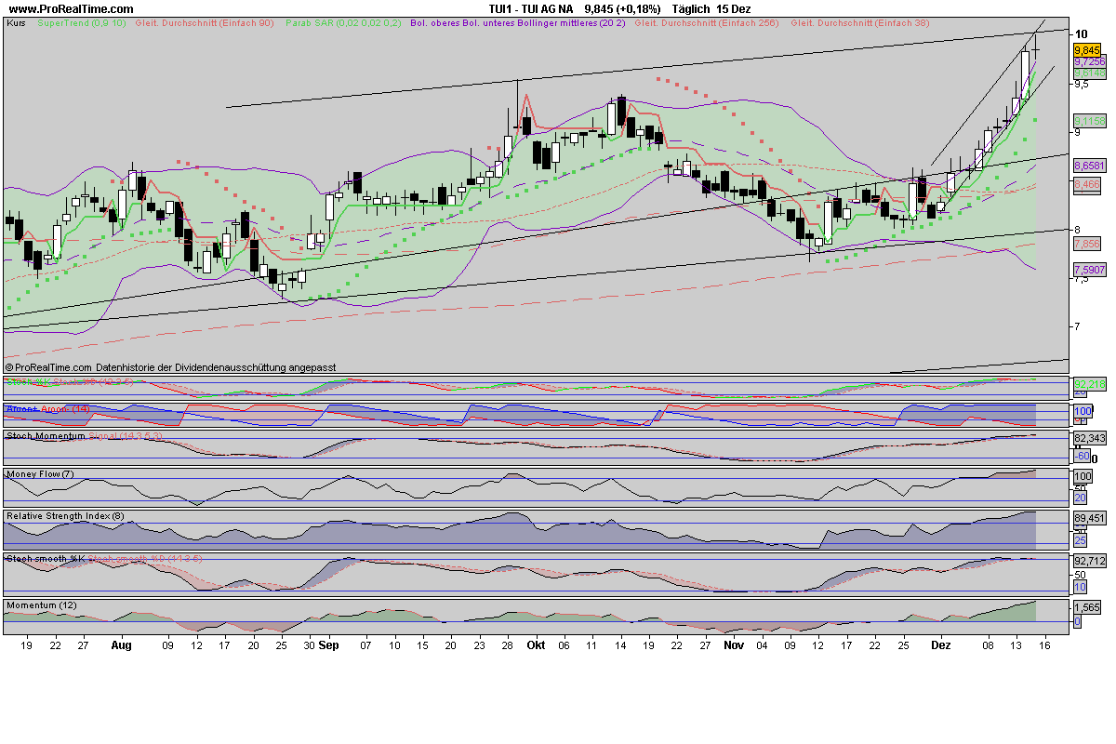Select the Kurs label in the chart legend
The image size is (1116, 744).
click(16, 22)
